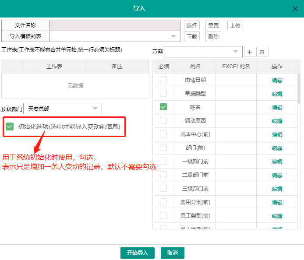
Task: Click the 上传 button
Action: point(235,25)
